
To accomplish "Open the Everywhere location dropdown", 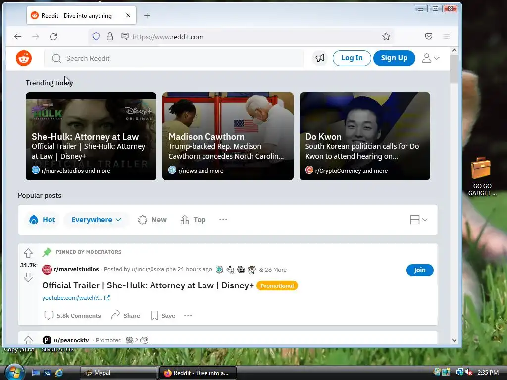I will [97, 220].
